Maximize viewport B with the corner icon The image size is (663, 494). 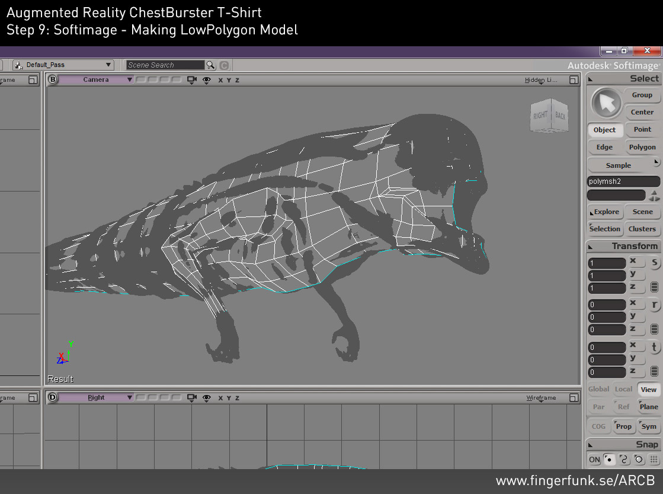pyautogui.click(x=574, y=80)
